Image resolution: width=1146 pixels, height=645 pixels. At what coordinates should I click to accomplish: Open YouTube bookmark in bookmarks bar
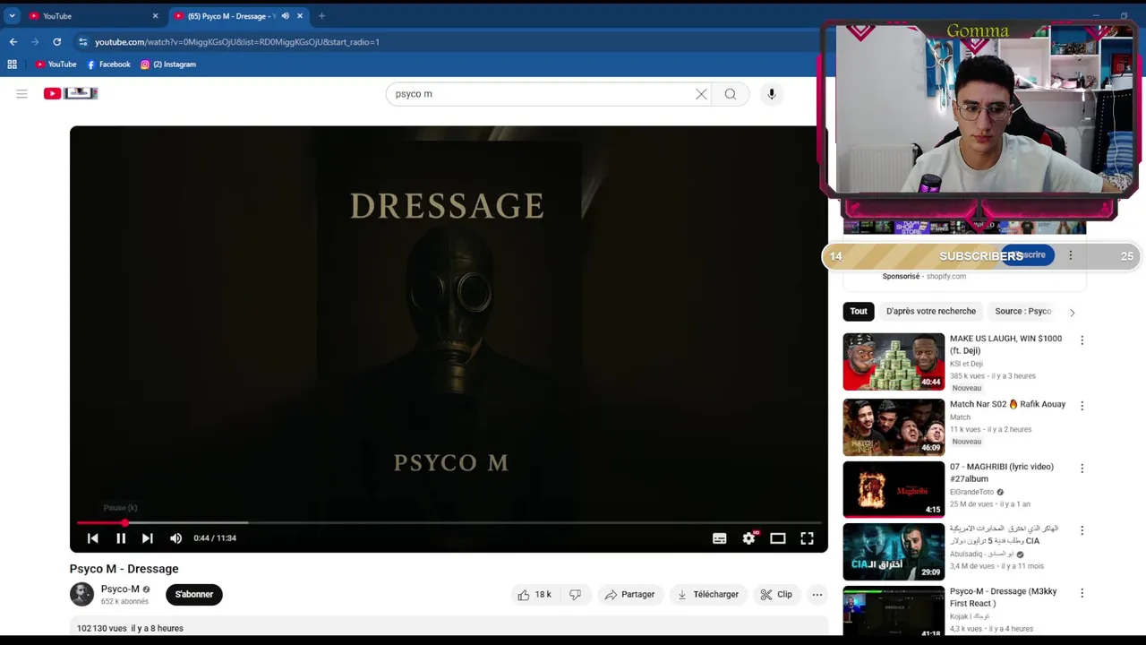tap(56, 64)
